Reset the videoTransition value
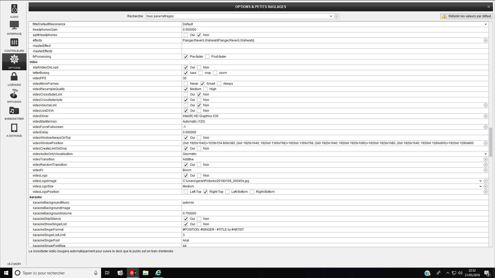The height and width of the screenshot is (278, 495). coord(486,159)
